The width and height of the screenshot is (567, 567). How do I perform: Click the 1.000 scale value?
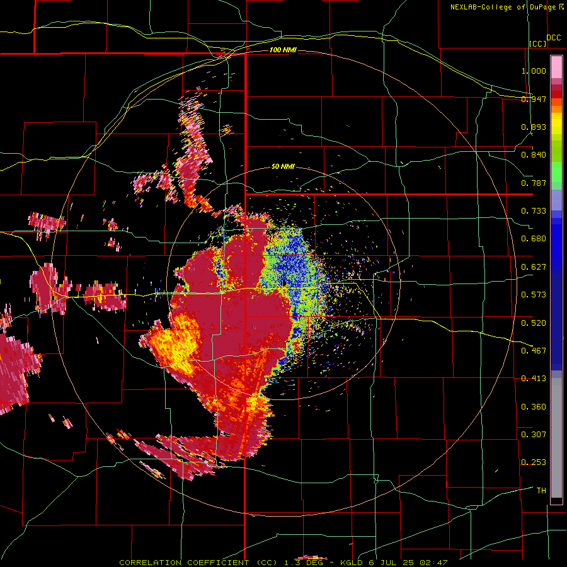click(534, 71)
